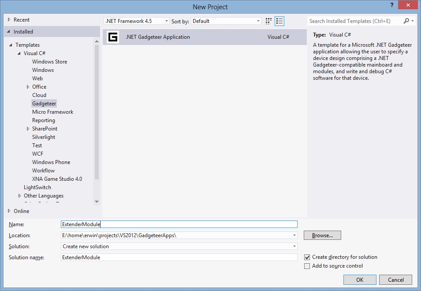Close the New Project dialog
The image size is (421, 291).
(x=408, y=5)
